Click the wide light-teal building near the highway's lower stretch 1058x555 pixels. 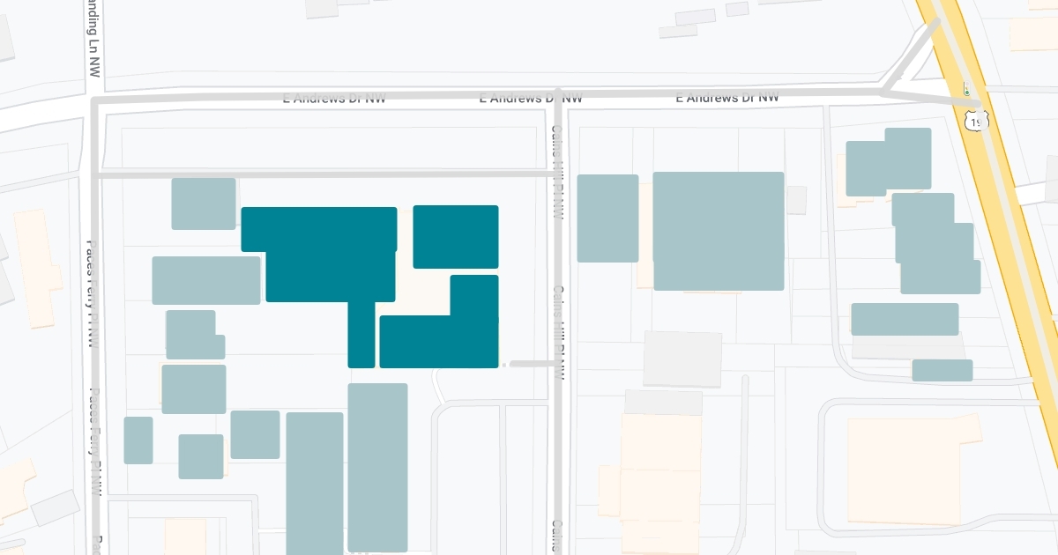(904, 319)
